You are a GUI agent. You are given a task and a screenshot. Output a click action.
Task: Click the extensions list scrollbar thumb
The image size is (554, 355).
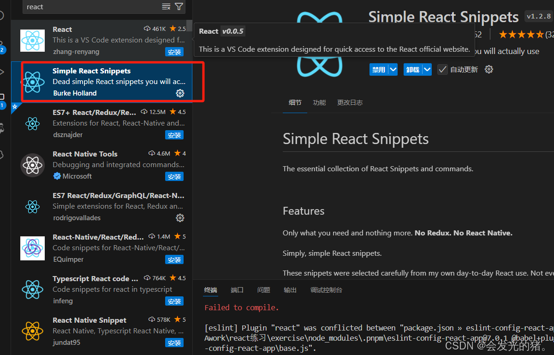189,25
